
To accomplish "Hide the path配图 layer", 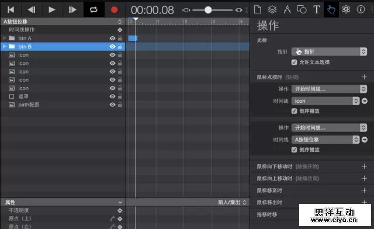I will [x=112, y=105].
